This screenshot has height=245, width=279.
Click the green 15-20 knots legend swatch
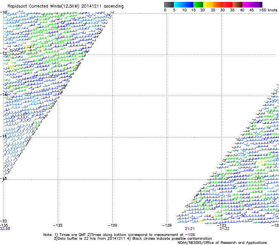(198, 5)
